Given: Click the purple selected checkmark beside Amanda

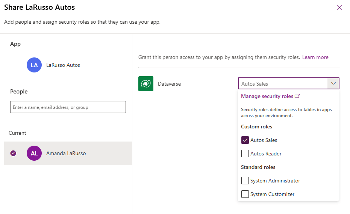Looking at the screenshot, I should [x=14, y=153].
